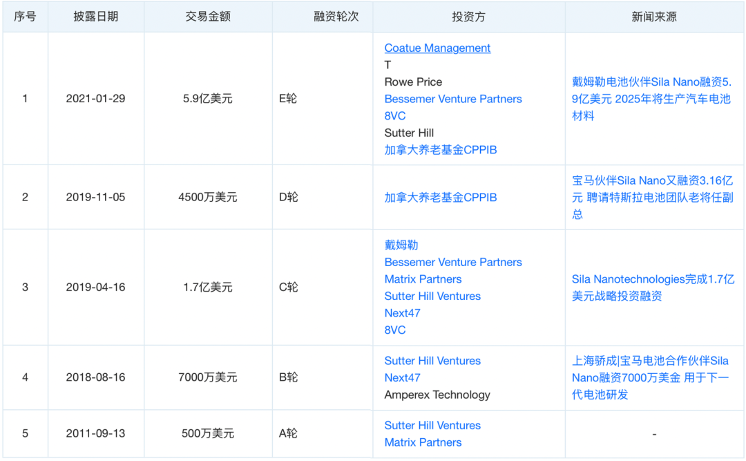Screen dimensions: 746x461
Task: Click the Rowe Price investor text
Action: [x=413, y=82]
